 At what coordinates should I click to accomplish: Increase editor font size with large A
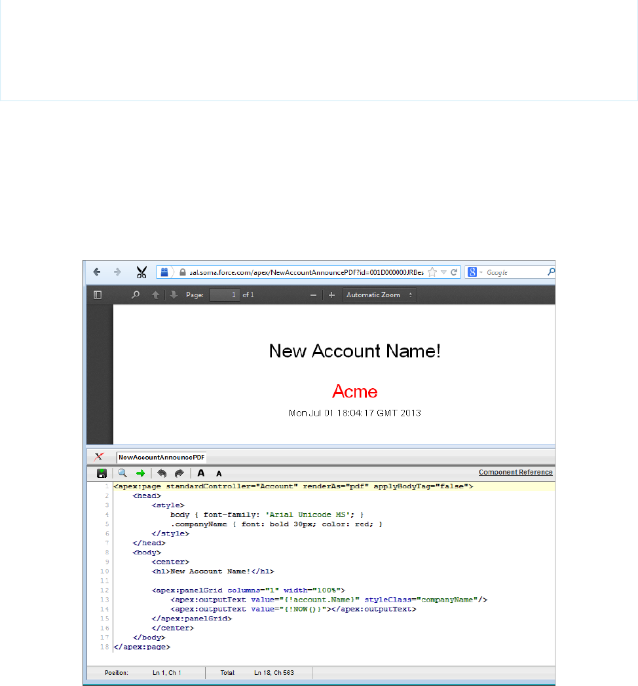coord(201,473)
